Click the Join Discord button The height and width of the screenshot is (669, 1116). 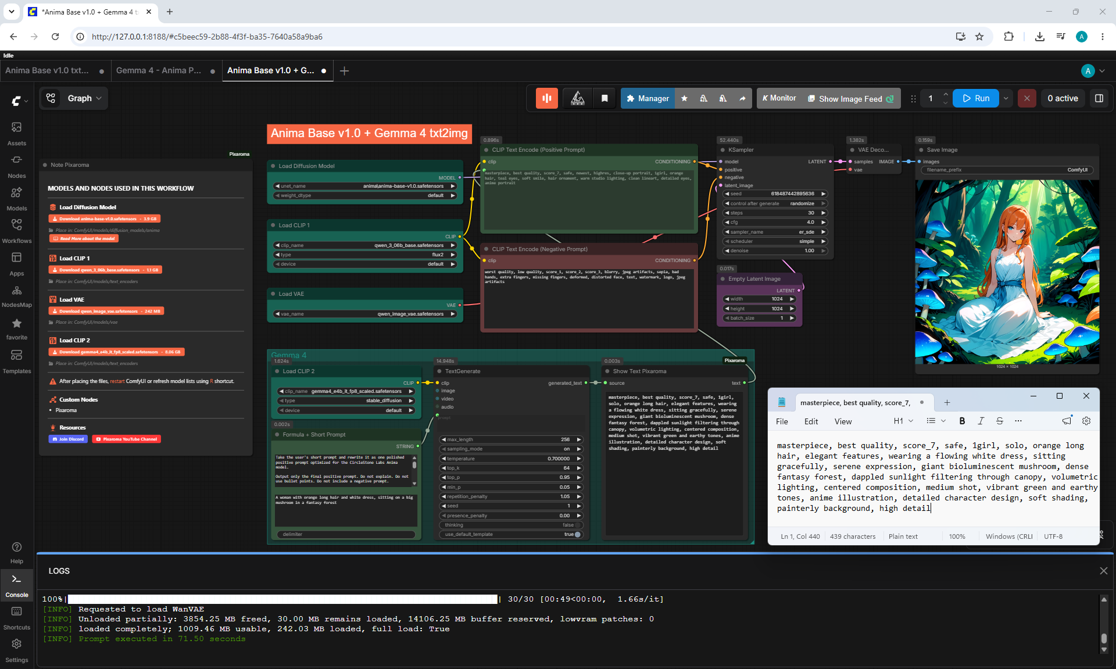tap(68, 439)
